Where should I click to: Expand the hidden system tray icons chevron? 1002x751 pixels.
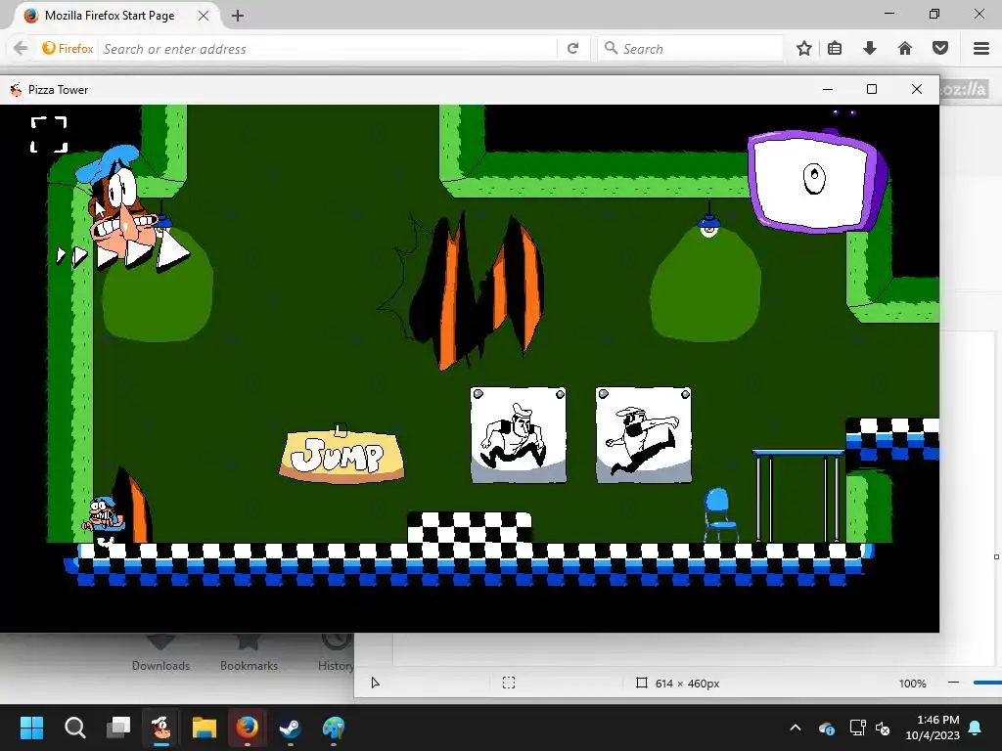796,728
